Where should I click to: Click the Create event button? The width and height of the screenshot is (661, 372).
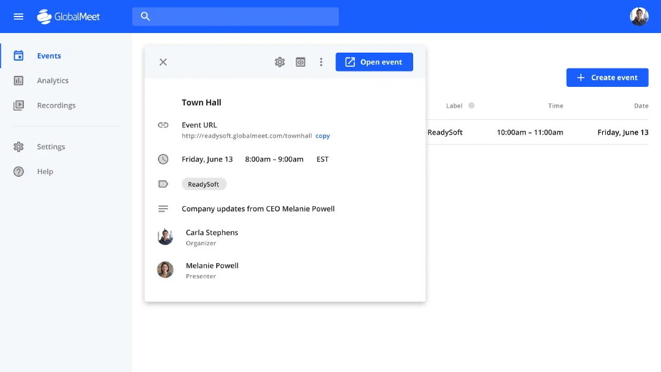pyautogui.click(x=607, y=78)
